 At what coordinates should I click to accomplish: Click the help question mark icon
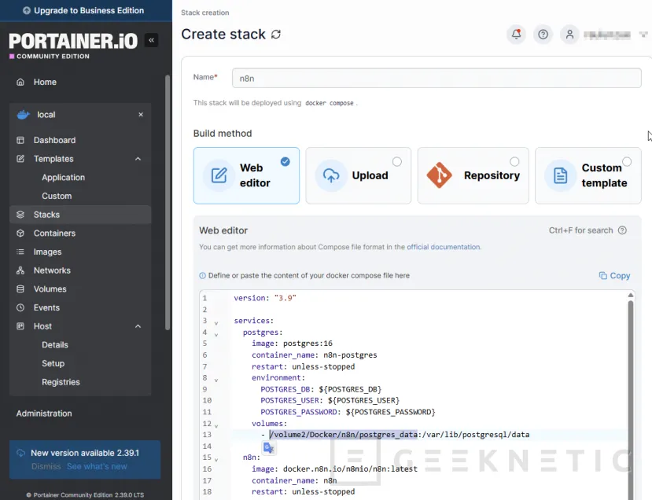[543, 35]
